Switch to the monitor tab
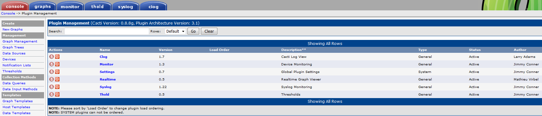 pos(70,6)
